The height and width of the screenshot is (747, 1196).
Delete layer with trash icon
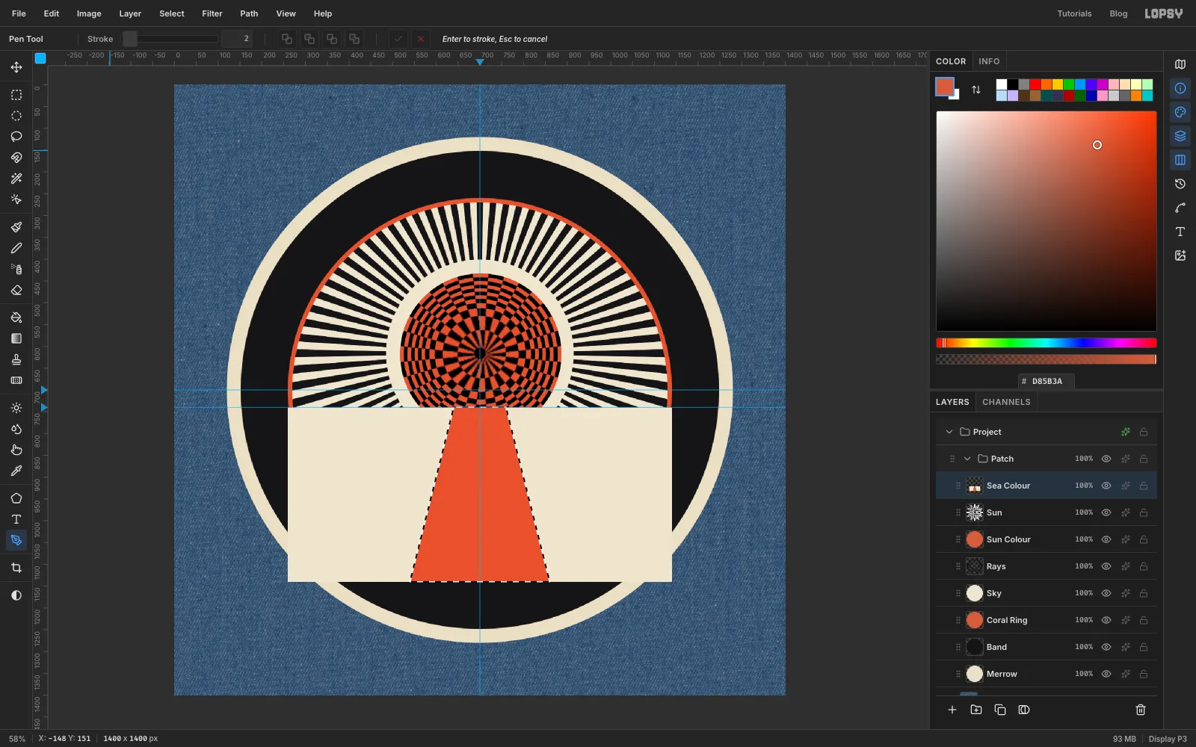(1141, 710)
